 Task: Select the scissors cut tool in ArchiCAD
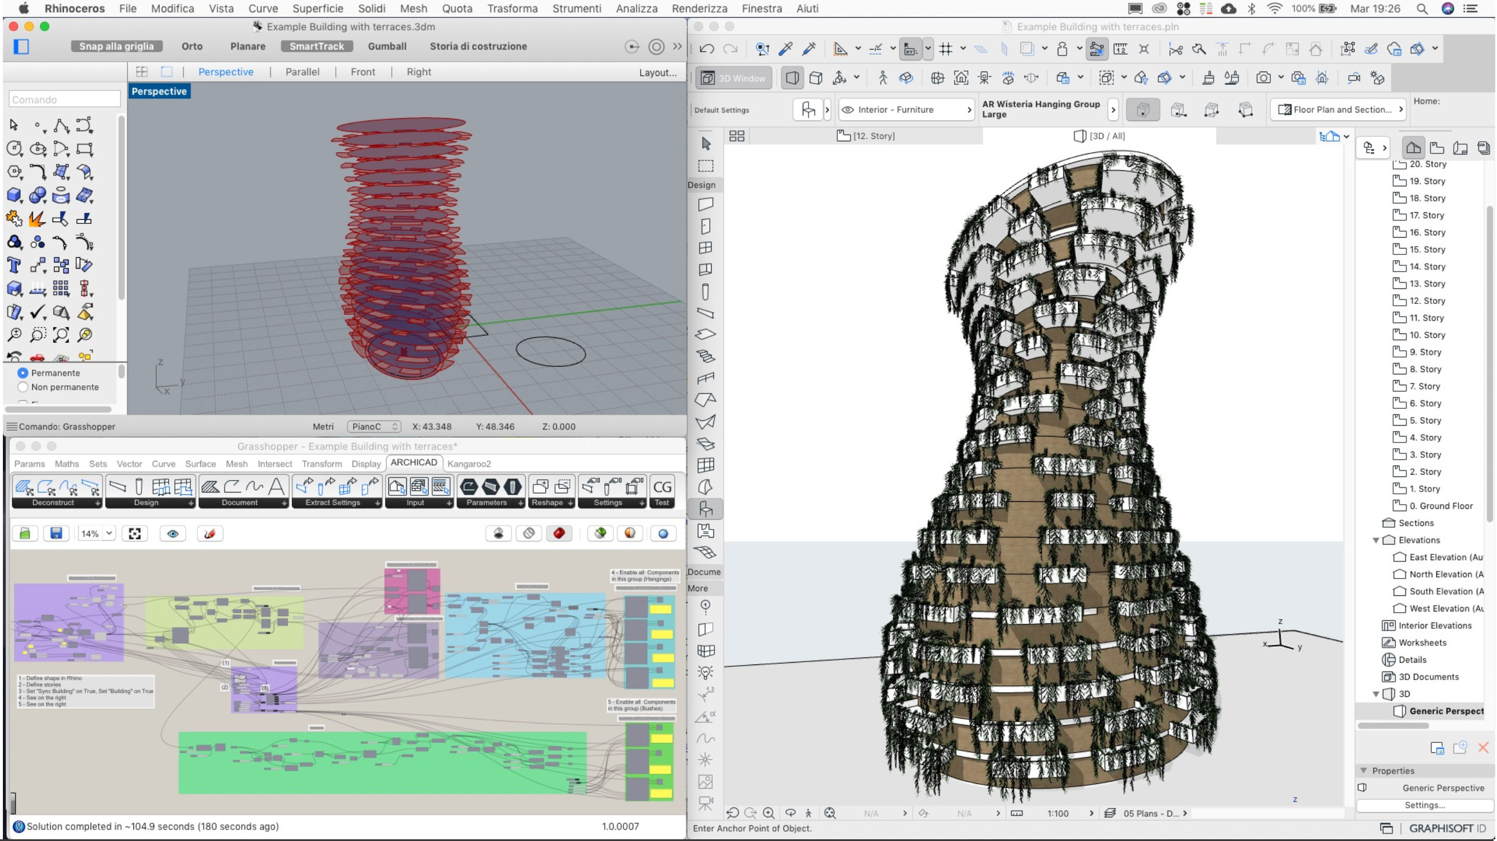click(x=1176, y=49)
